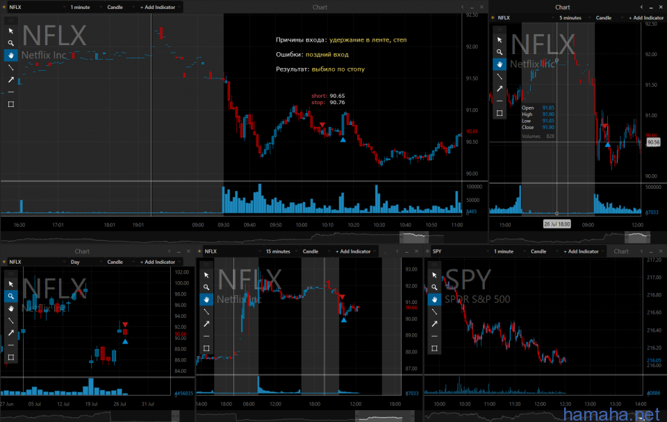Activate the magnifier in NFLX 15 minutes chart
This screenshot has height=422, width=667.
(206, 287)
